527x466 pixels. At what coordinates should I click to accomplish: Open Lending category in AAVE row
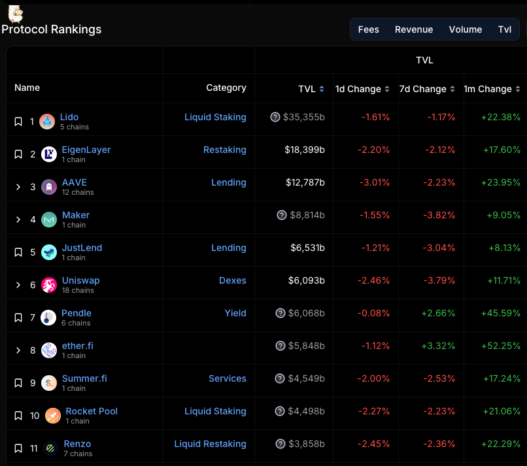coord(229,182)
